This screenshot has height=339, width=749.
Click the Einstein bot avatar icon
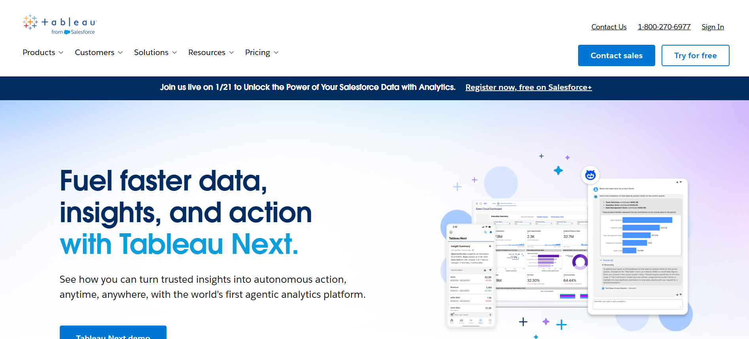coord(590,175)
